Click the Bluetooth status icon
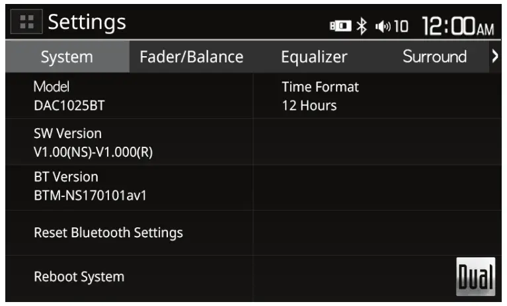This screenshot has height=306, width=507. 362,27
